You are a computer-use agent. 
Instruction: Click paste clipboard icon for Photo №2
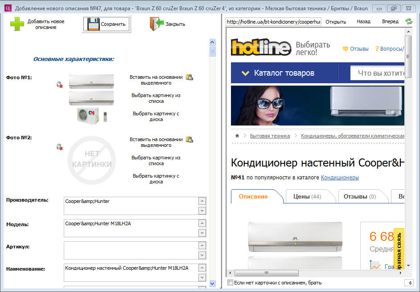[189, 139]
